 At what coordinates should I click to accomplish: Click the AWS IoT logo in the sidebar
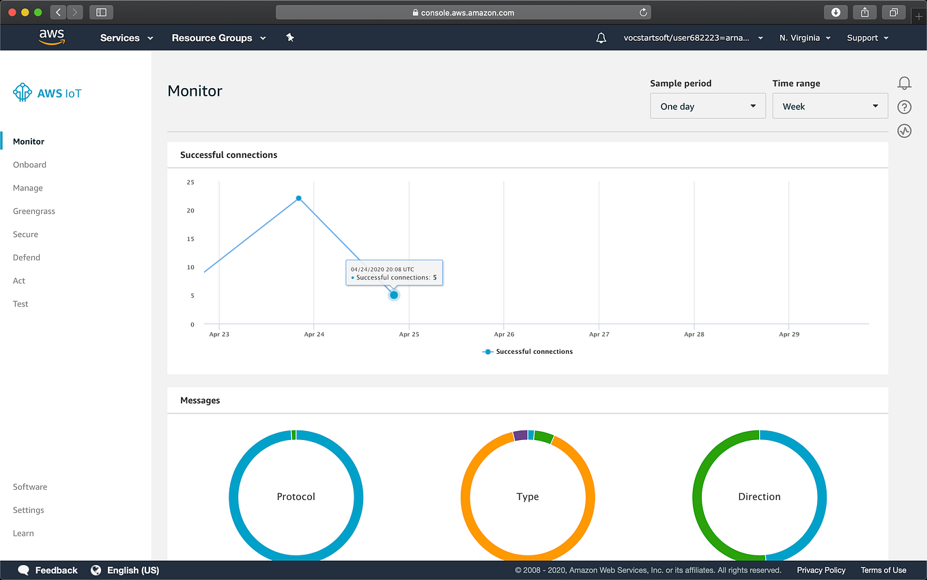pos(46,92)
